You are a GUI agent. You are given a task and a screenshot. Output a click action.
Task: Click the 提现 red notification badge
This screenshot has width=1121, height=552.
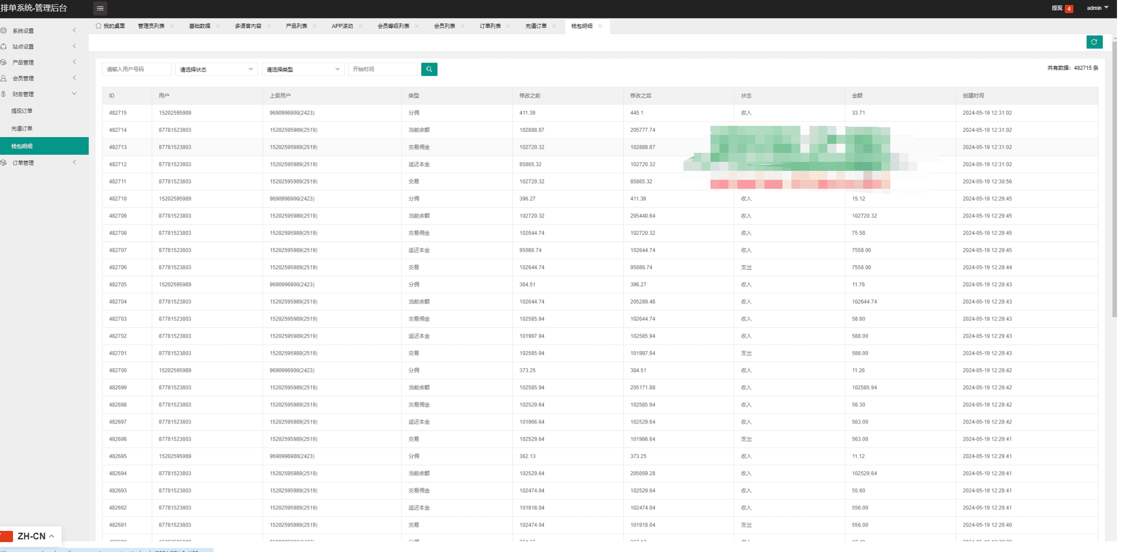[x=1068, y=9]
